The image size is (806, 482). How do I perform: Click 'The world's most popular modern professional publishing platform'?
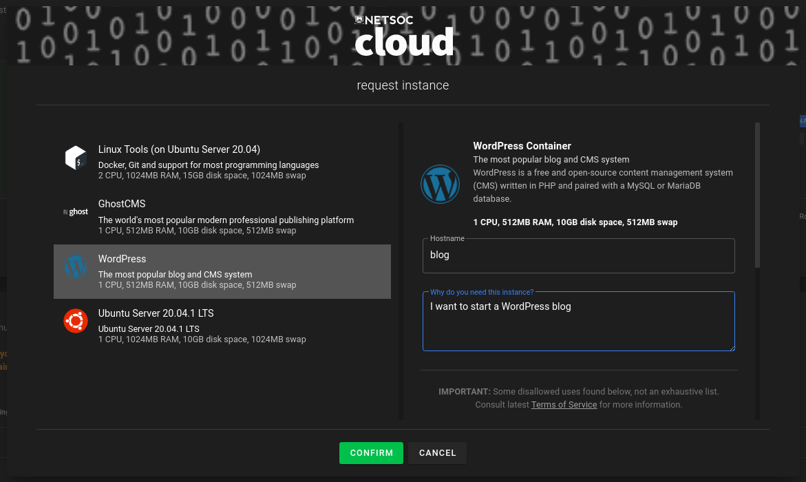226,220
